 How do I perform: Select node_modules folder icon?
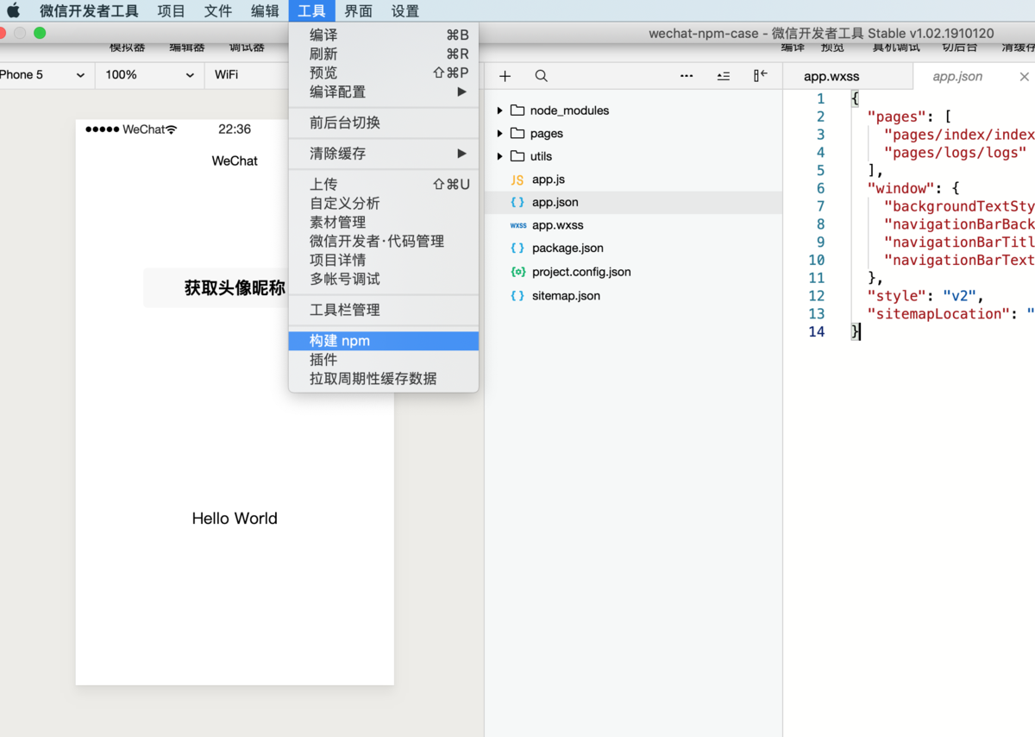coord(517,110)
